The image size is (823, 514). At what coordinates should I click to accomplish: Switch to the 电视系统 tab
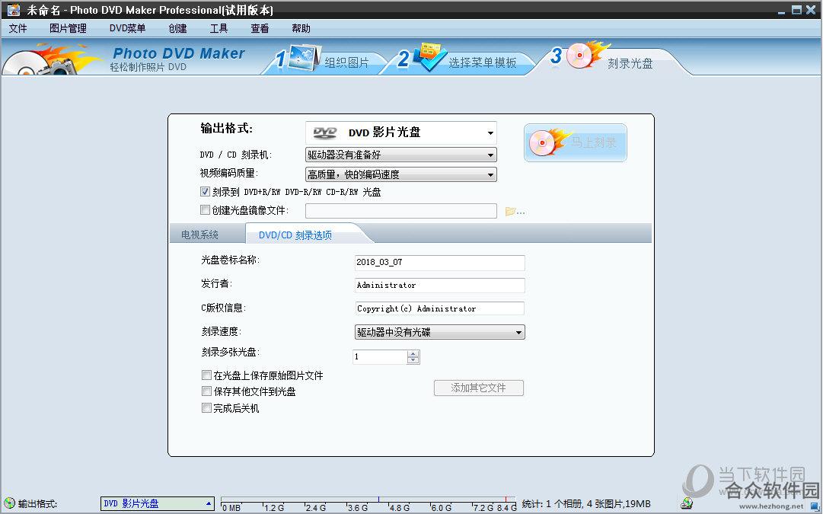199,235
